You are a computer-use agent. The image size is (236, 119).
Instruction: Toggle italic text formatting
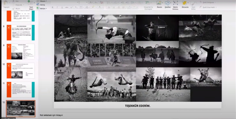point(57,7)
